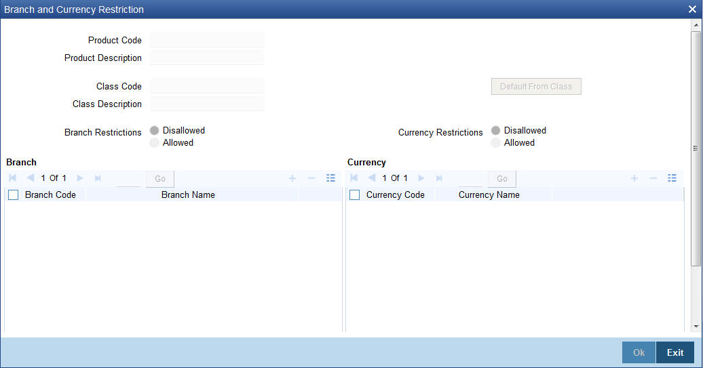Screen dimensions: 703x368
Task: Close the Branch and Currency Restriction dialog
Action: (692, 9)
